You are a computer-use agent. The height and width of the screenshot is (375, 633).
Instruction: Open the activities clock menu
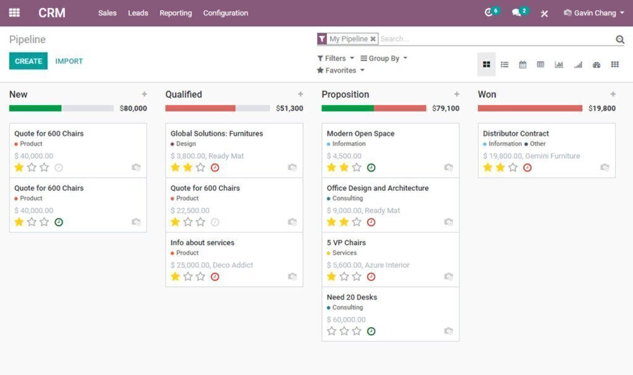coord(489,12)
